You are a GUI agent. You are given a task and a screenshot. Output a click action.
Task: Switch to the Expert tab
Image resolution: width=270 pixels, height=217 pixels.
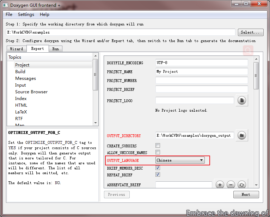[x=37, y=48]
